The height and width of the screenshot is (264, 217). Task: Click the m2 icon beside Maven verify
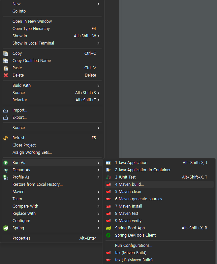point(108,221)
